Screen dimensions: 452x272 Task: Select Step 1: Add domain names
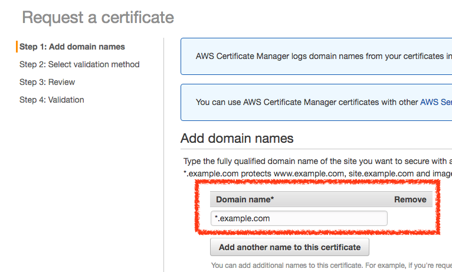tap(72, 47)
